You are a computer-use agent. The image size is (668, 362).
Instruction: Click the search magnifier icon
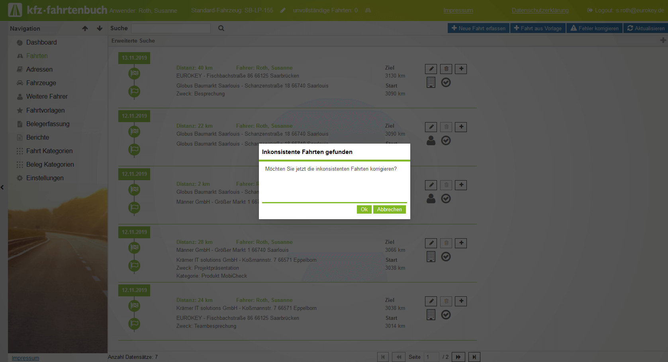click(x=221, y=28)
